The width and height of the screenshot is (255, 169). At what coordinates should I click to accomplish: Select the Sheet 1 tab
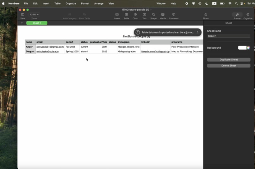point(37,23)
